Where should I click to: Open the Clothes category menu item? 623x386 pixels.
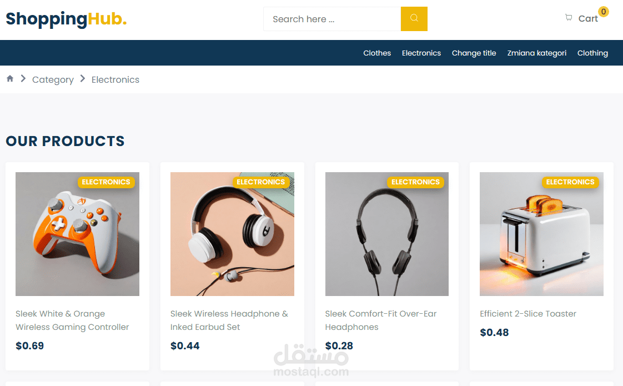point(376,53)
